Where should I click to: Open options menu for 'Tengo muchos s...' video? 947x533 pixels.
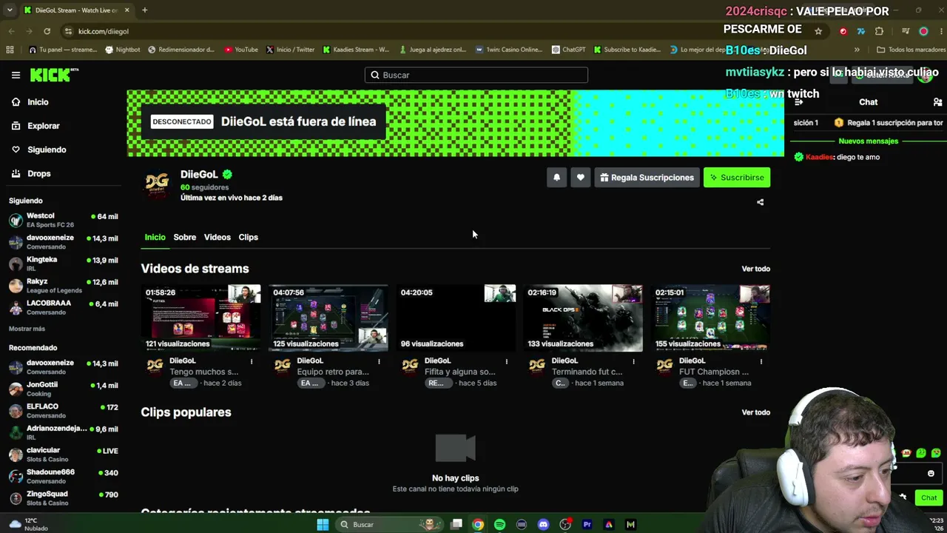click(252, 362)
